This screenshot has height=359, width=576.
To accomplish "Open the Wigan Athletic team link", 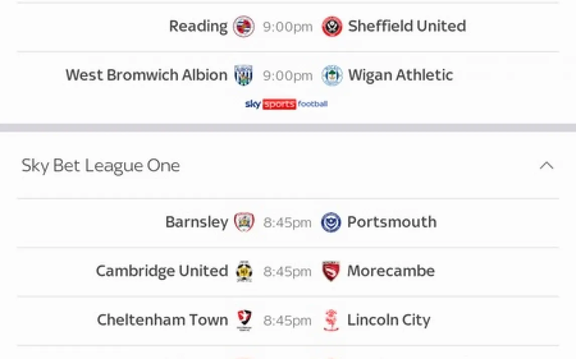I will pos(400,75).
